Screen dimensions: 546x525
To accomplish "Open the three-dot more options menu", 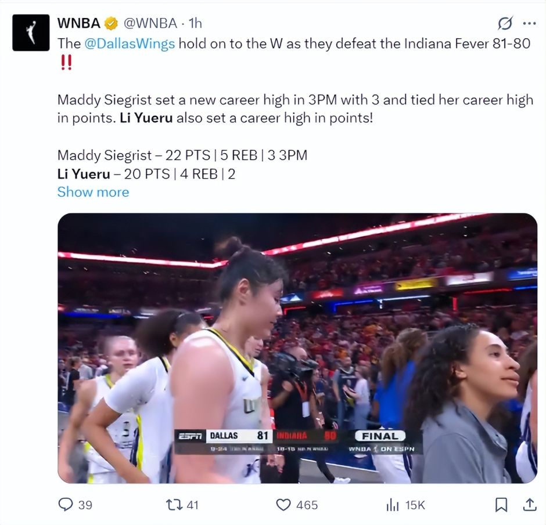I will [x=529, y=24].
